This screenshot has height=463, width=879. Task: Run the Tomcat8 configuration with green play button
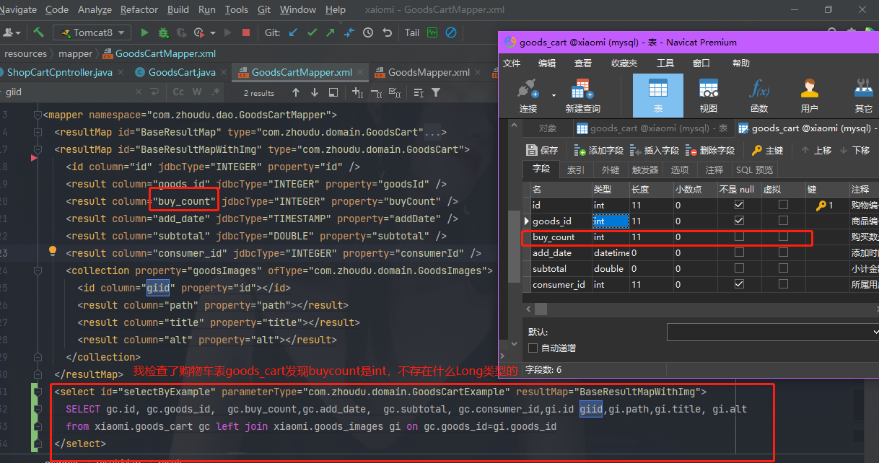144,32
